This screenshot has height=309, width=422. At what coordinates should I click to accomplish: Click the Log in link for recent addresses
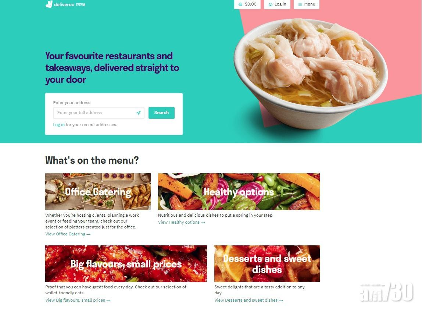[59, 125]
